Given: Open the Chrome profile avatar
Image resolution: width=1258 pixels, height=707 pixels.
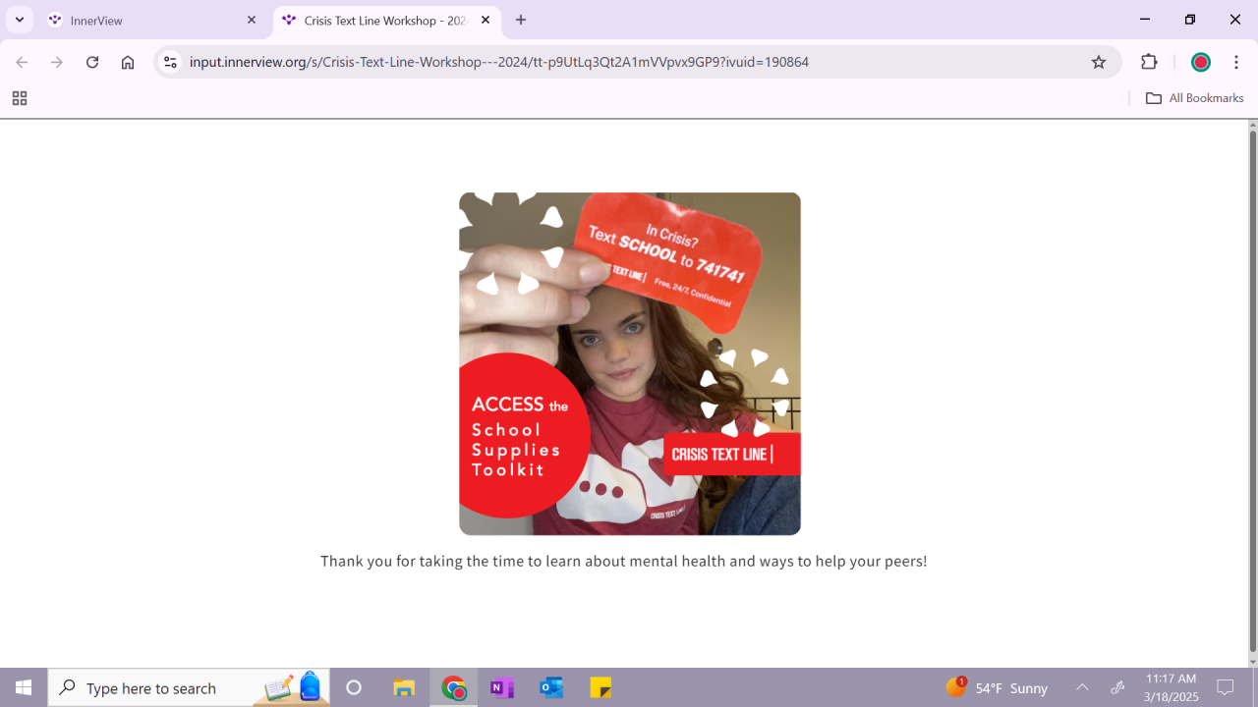Looking at the screenshot, I should (x=1200, y=62).
